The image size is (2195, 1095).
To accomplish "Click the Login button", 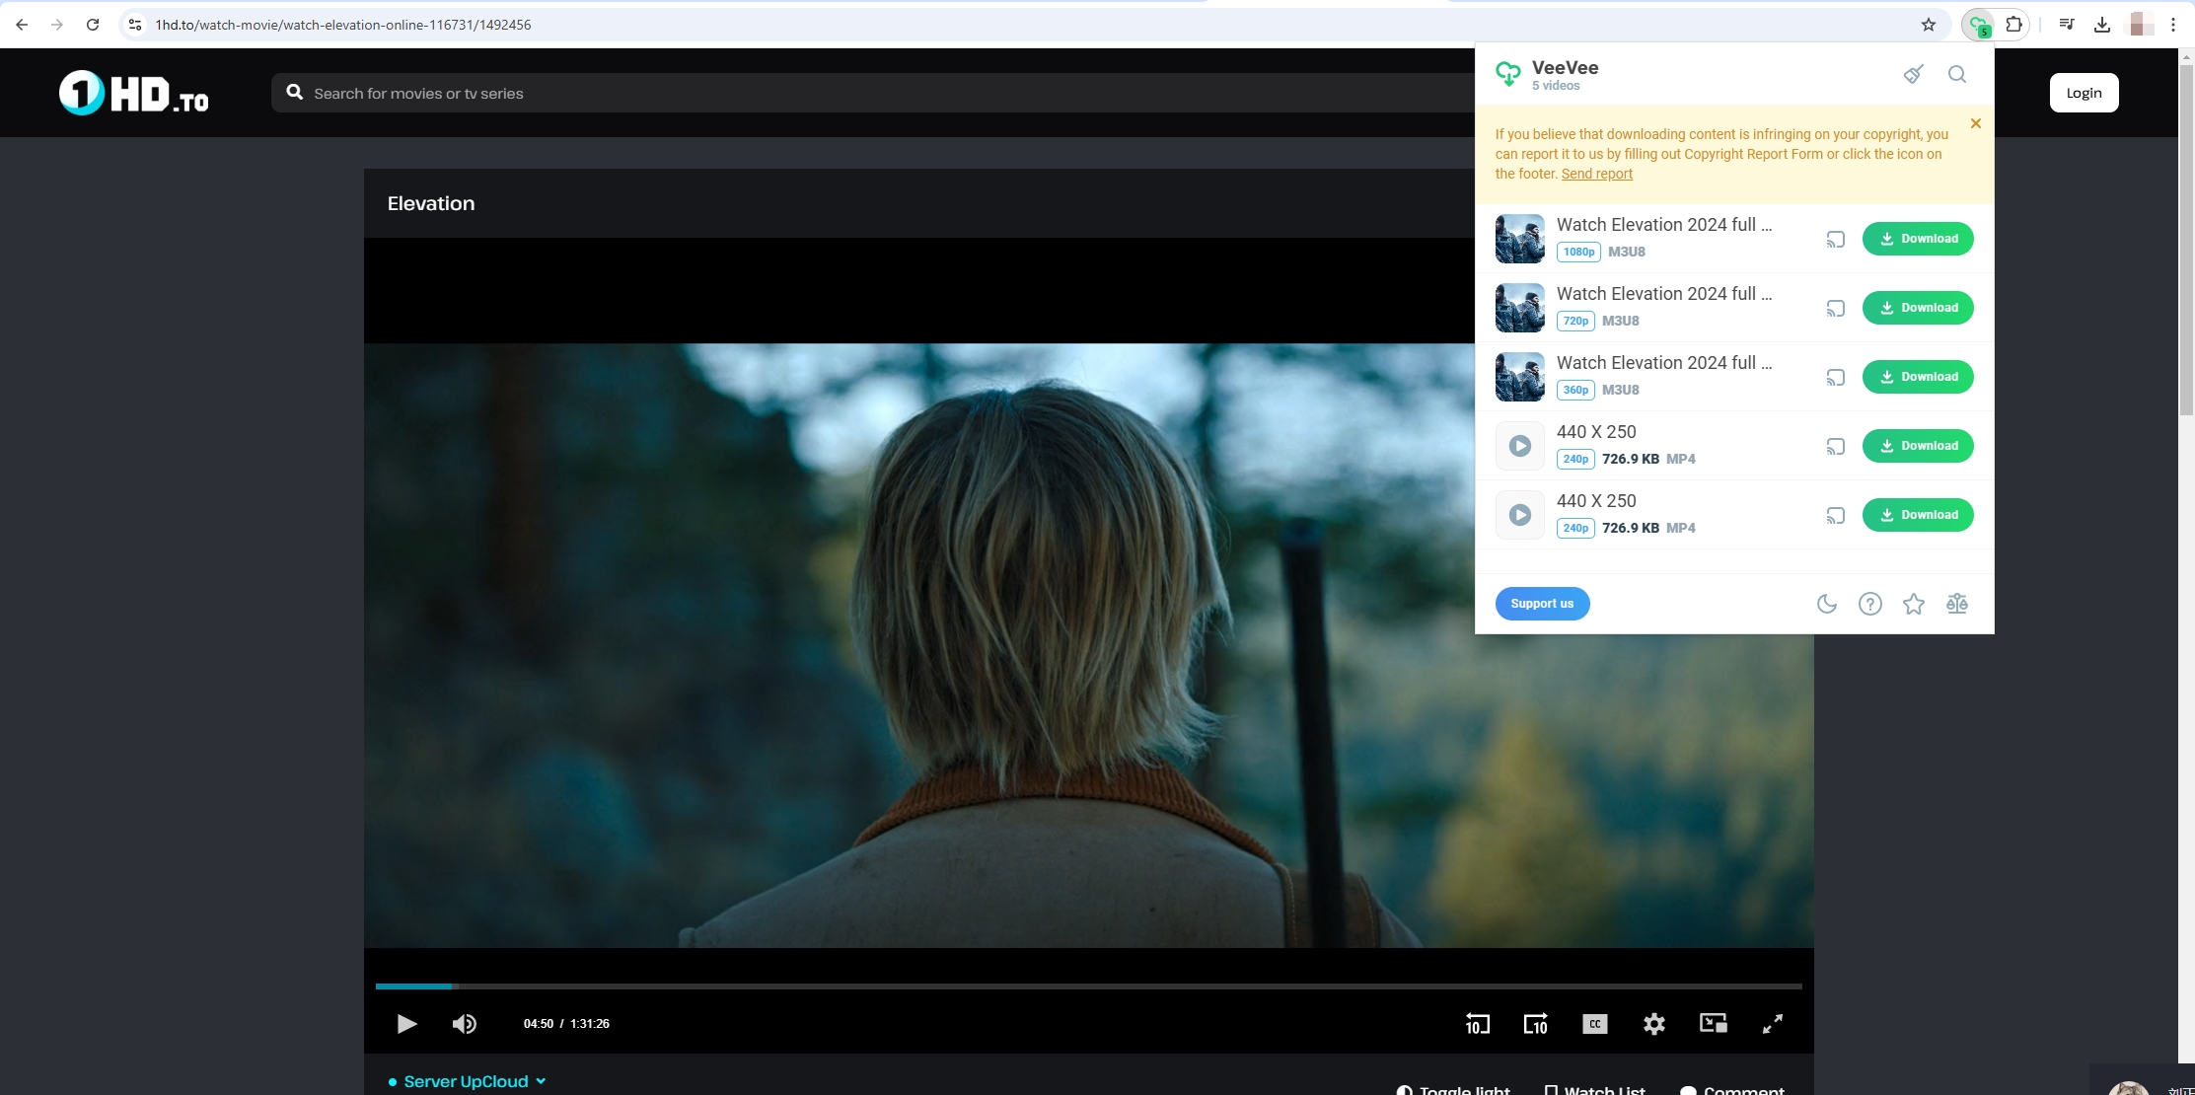I will (2084, 93).
